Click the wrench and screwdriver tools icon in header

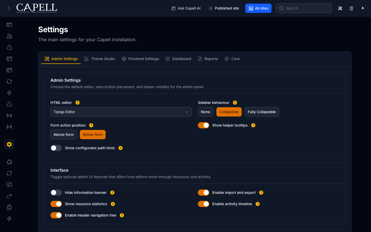[340, 8]
